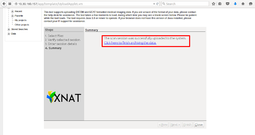Expand the Favorite tree node

tap(12, 16)
